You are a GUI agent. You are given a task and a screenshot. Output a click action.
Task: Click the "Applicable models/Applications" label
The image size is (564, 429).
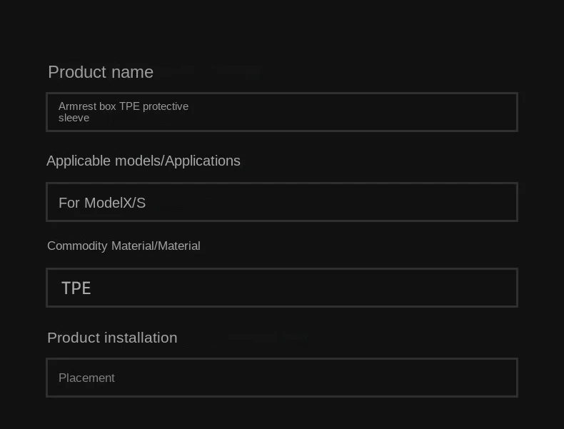point(143,161)
